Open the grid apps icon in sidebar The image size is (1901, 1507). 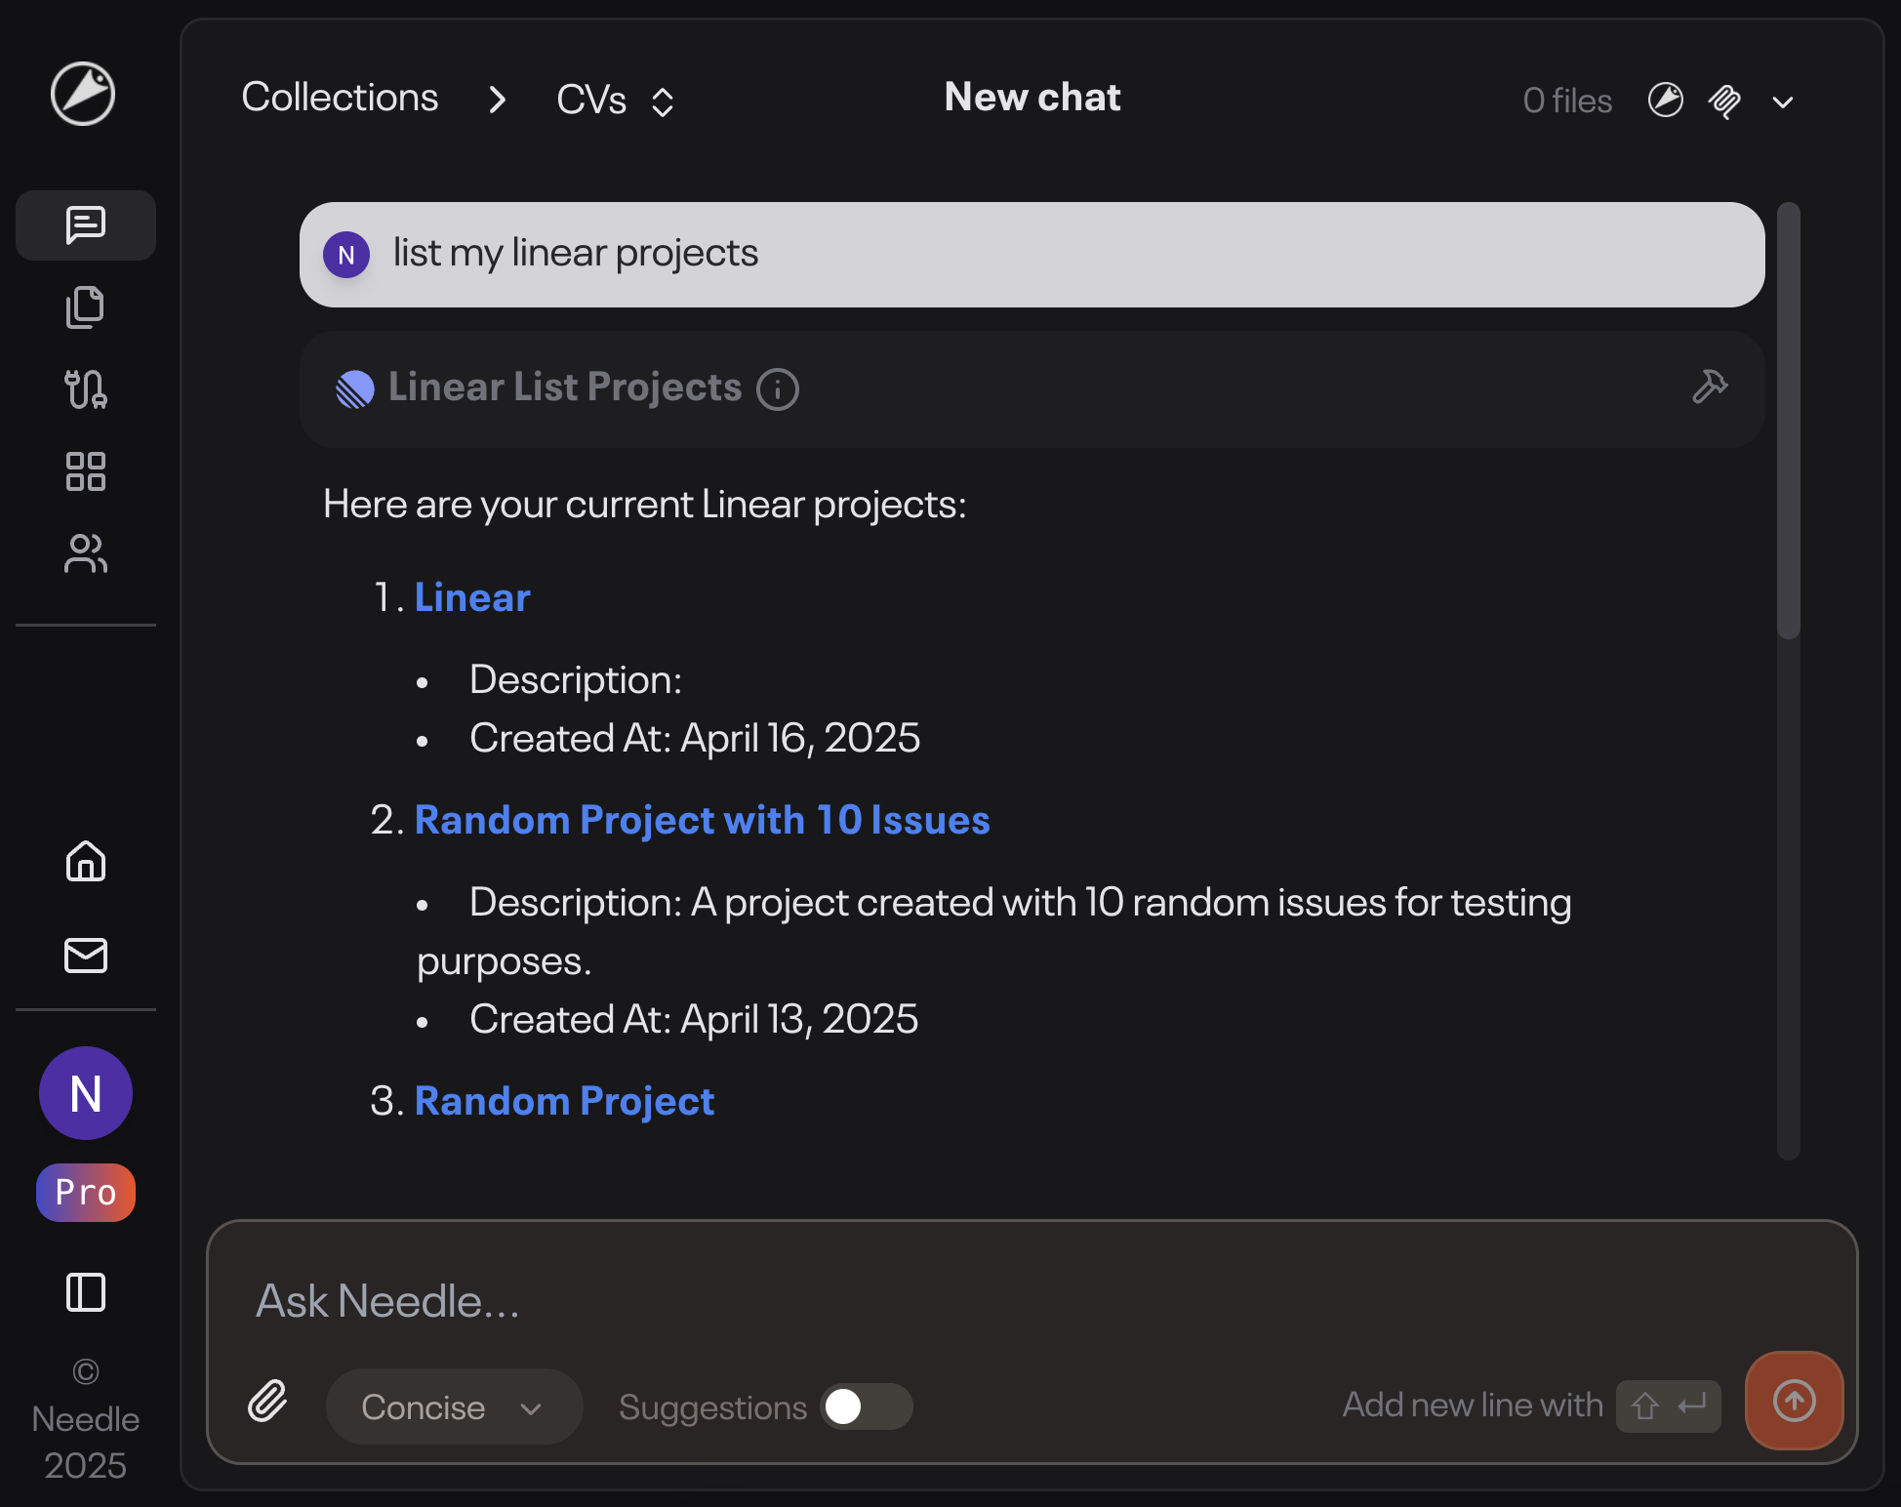pos(86,471)
